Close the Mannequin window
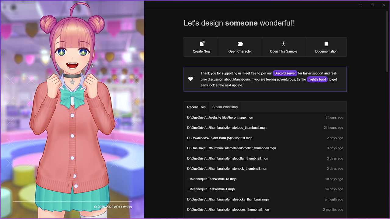The image size is (390, 219). tap(384, 5)
